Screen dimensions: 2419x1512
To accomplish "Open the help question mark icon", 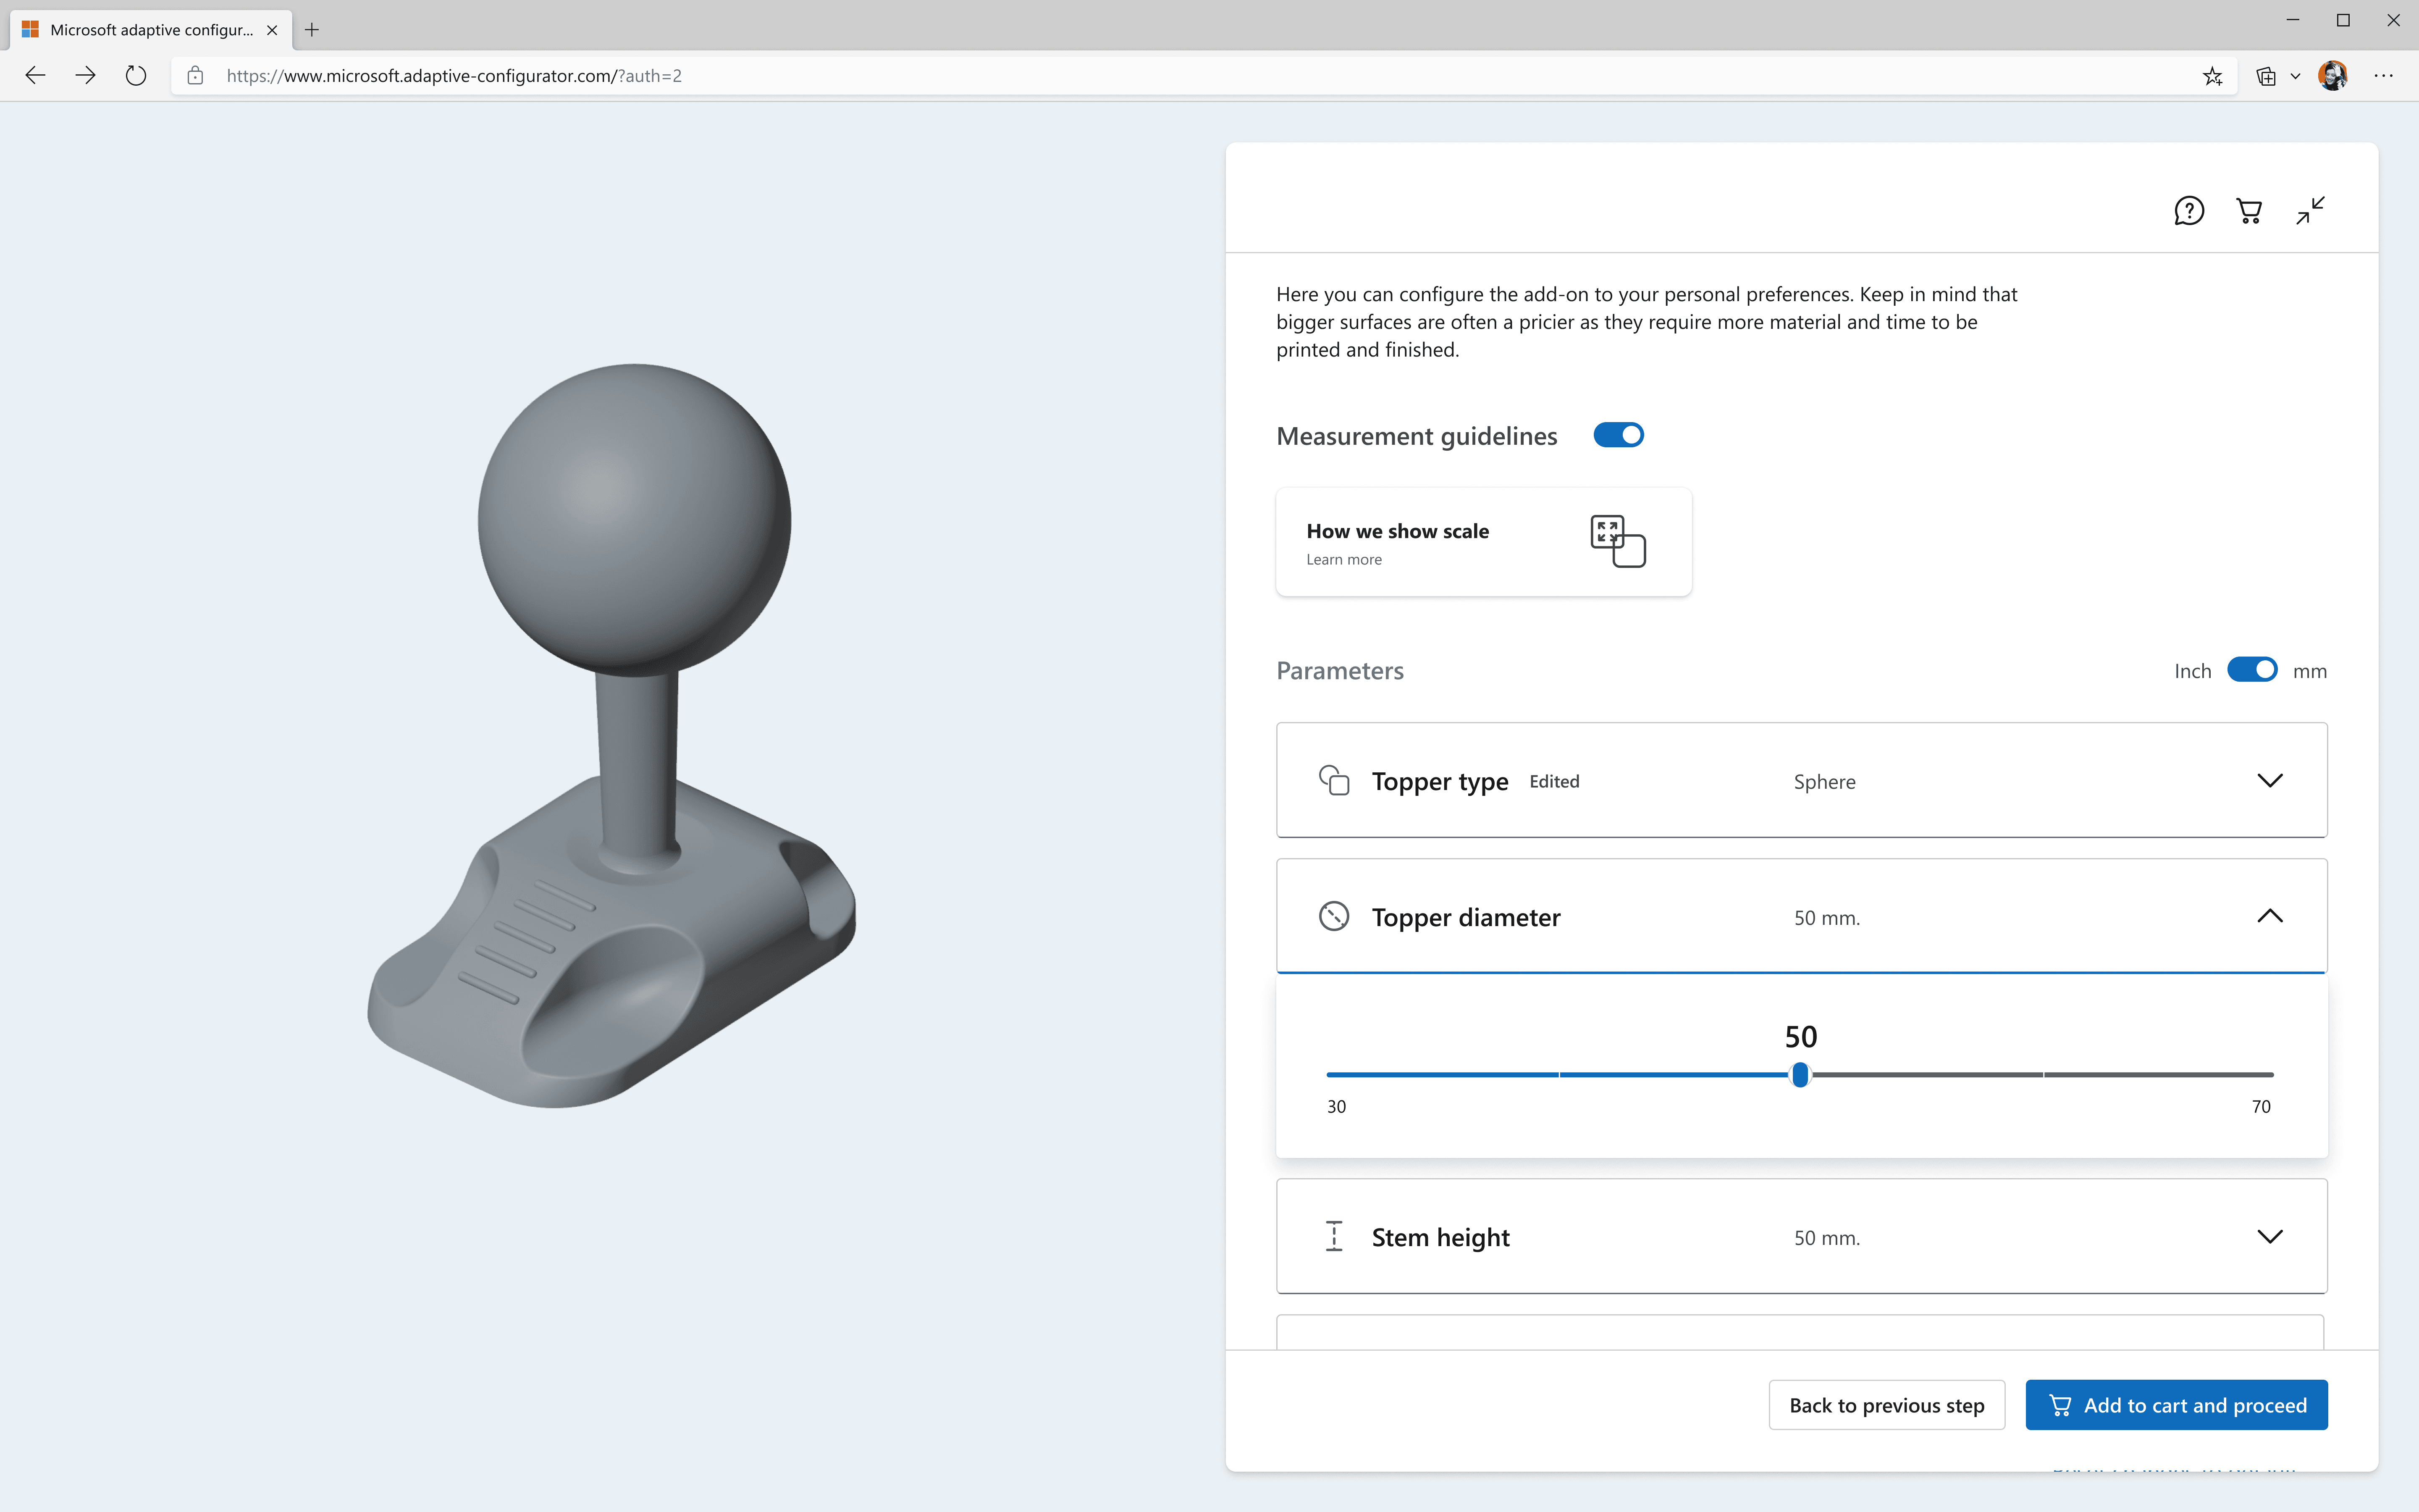I will tap(2189, 211).
